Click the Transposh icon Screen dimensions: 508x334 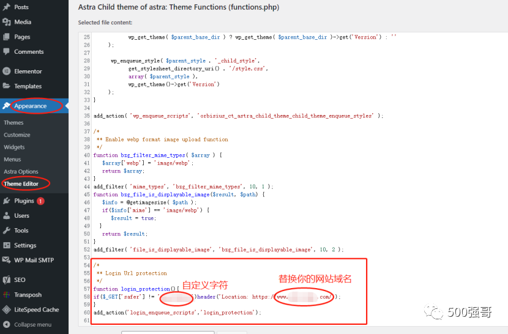click(x=7, y=294)
